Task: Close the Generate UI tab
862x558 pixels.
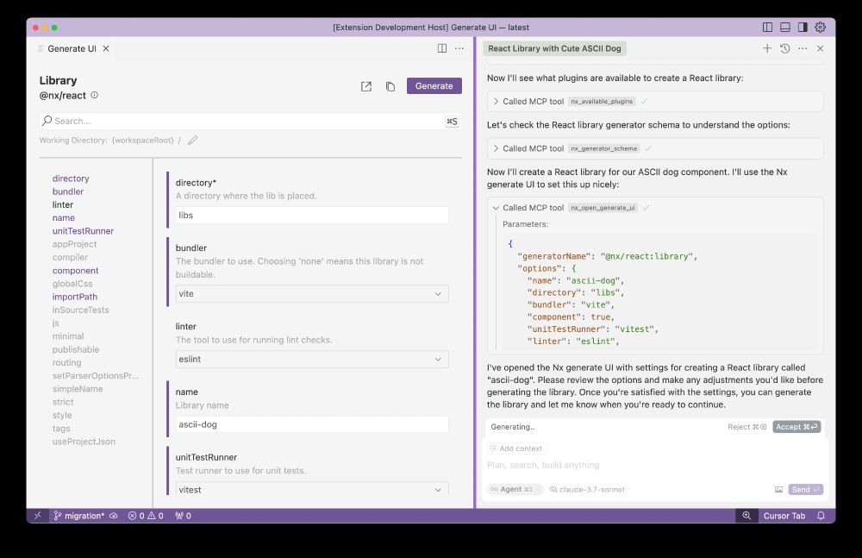Action: 106,48
